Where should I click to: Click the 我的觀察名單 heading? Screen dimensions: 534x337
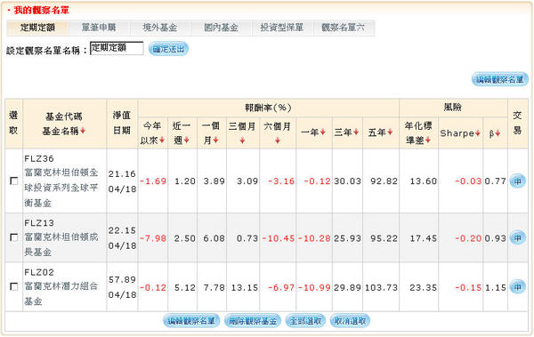(x=42, y=10)
